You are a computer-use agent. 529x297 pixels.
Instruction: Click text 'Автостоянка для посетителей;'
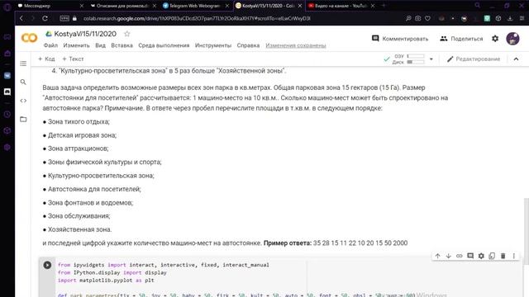pyautogui.click(x=94, y=189)
